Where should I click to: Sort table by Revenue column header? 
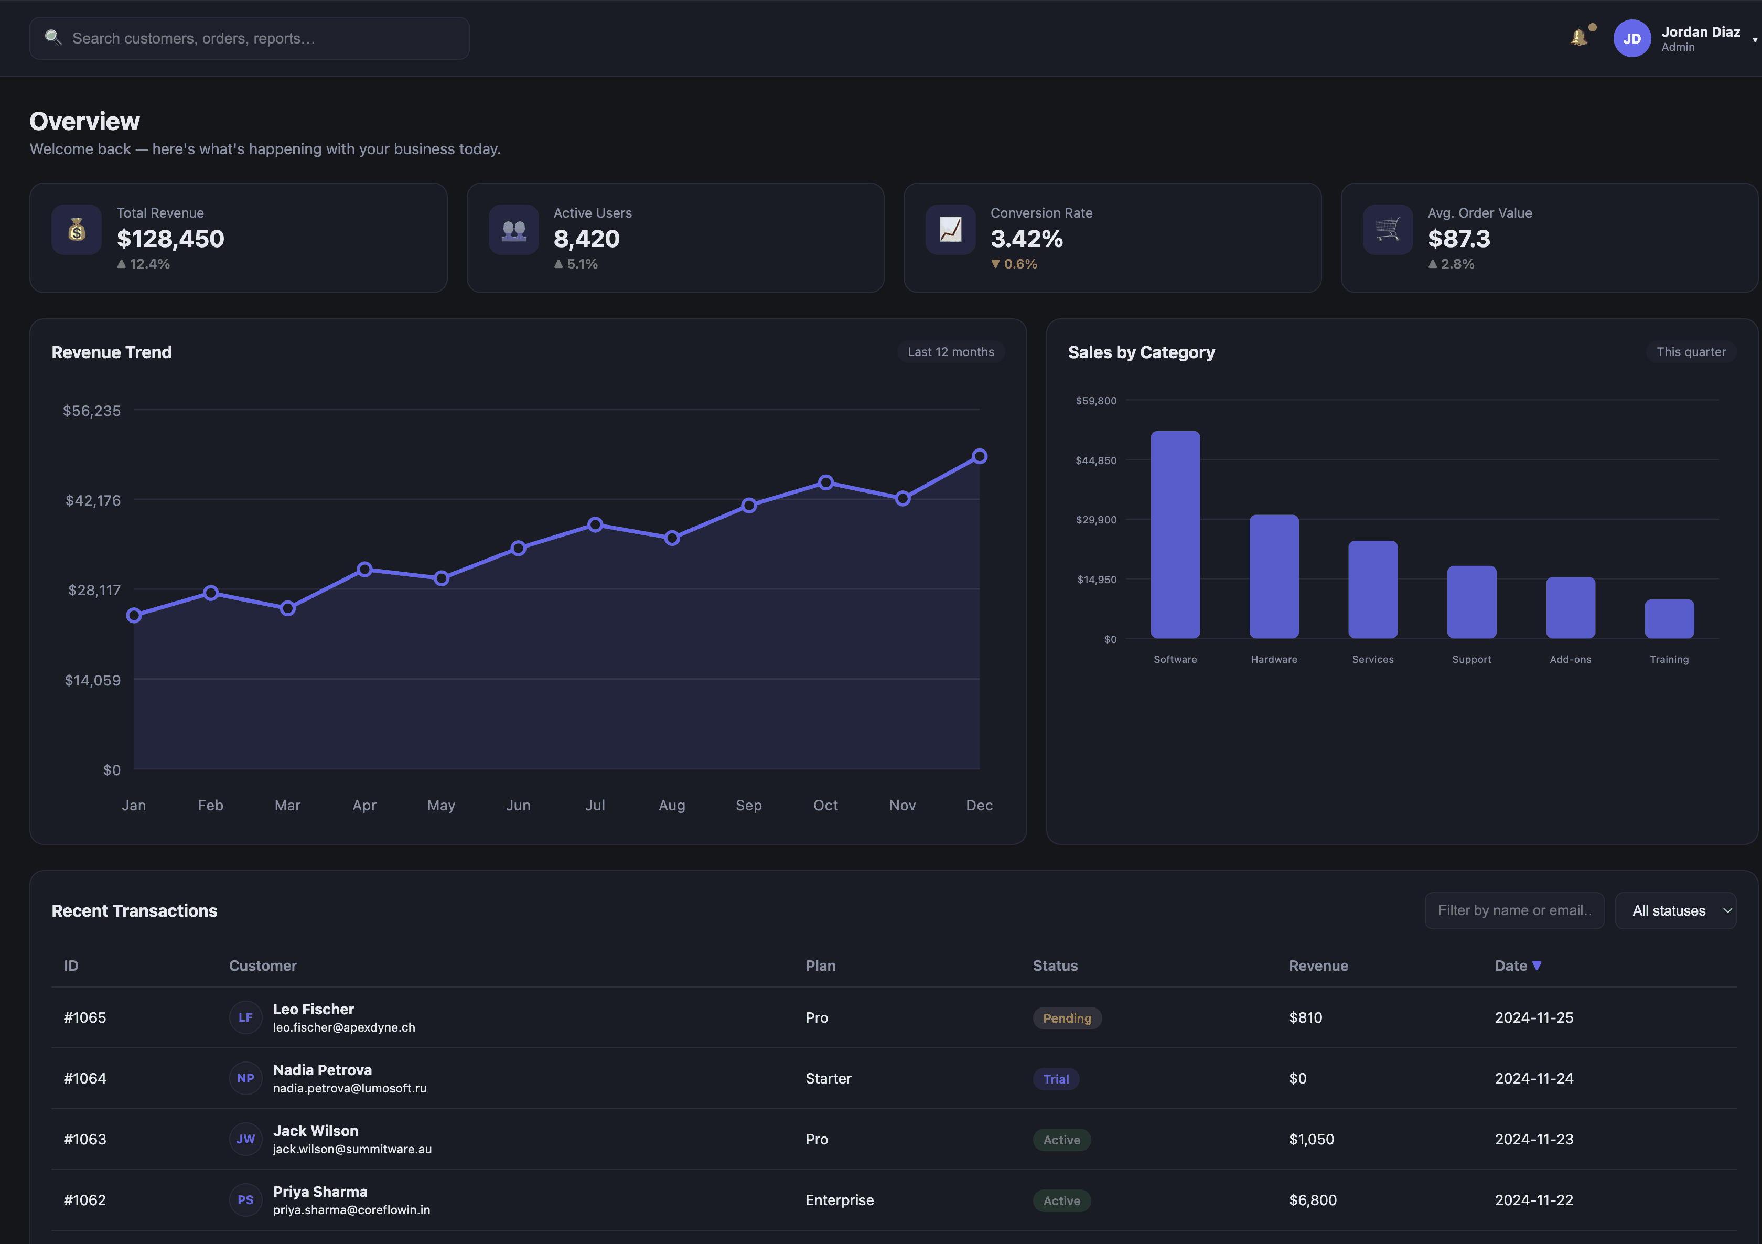[1318, 966]
